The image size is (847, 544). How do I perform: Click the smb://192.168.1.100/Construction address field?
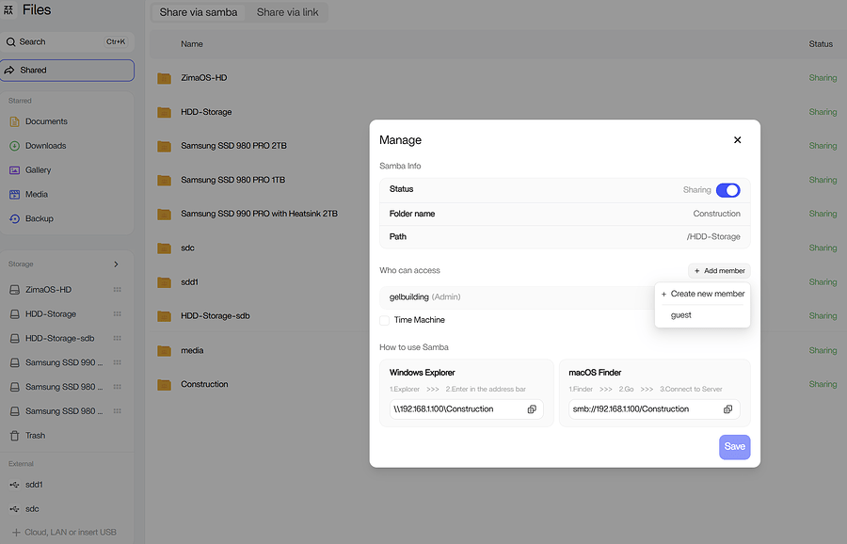(654, 409)
